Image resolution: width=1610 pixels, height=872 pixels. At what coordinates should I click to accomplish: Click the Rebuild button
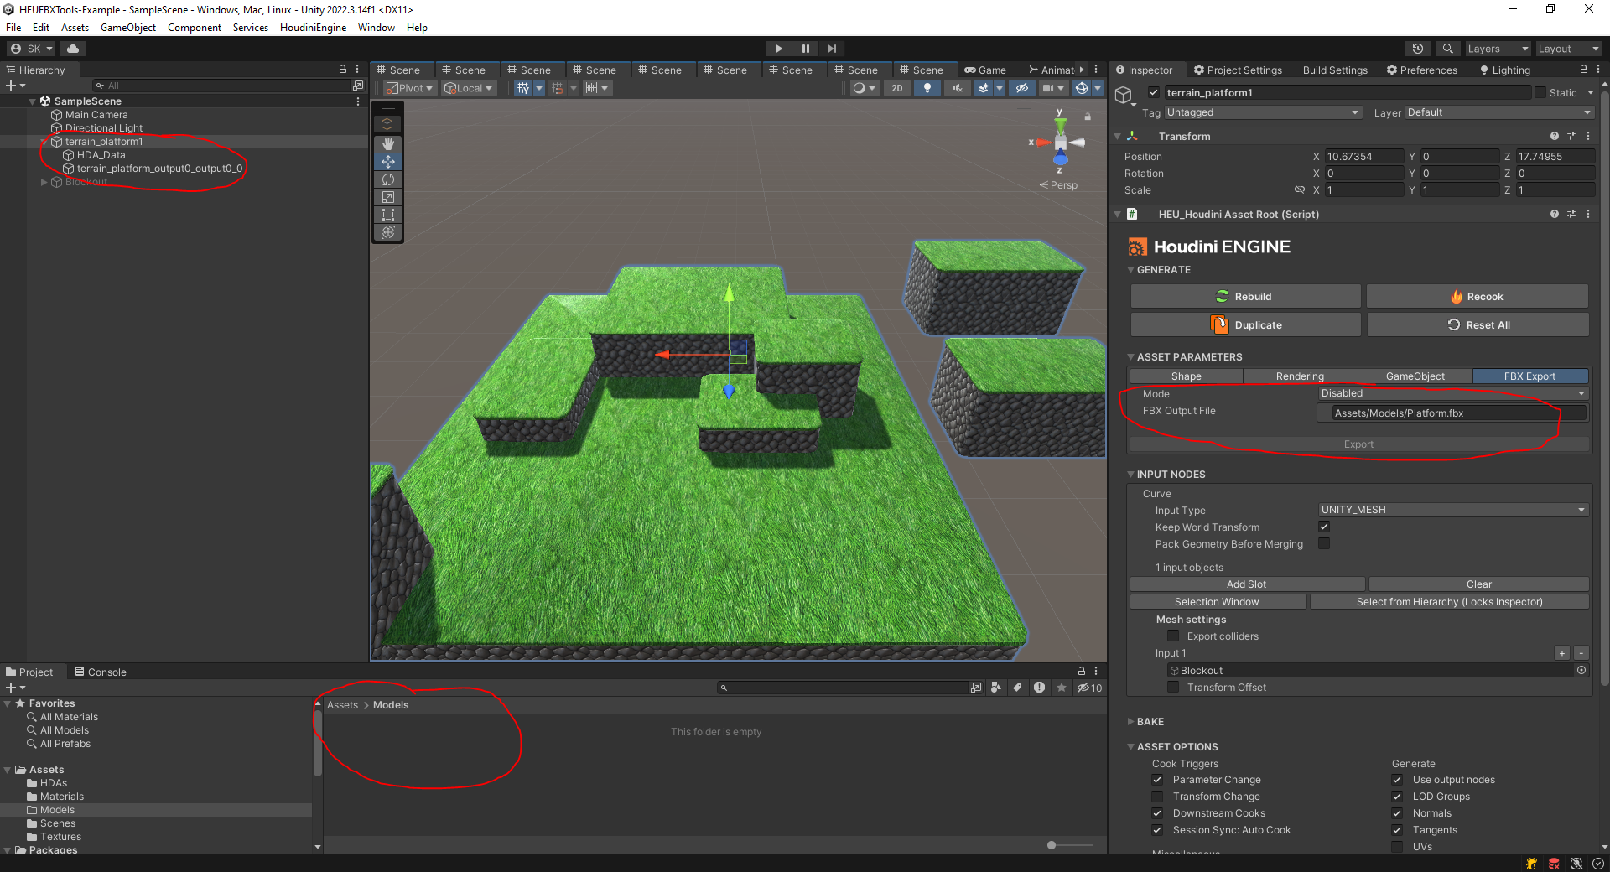click(1245, 297)
